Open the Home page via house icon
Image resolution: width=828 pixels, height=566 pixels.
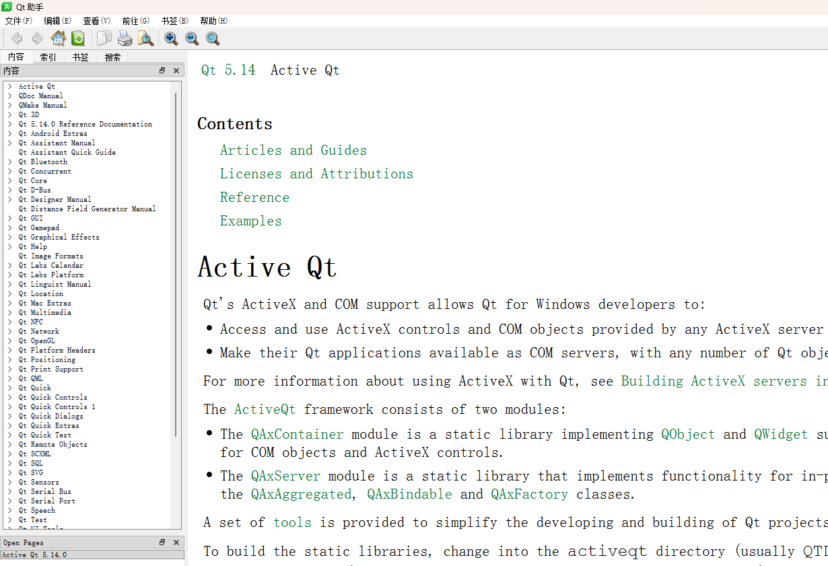(x=59, y=38)
